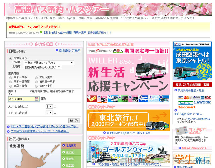The width and height of the screenshot is (215, 168).
Task: Open the 東北特集 仙台⇔新宿 announcement link
Action: (77, 33)
